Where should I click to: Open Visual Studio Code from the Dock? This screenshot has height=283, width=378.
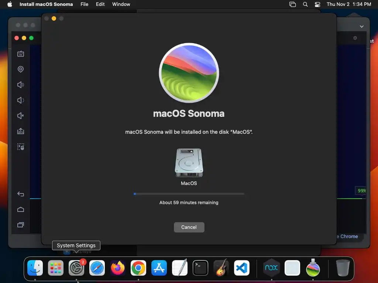point(242,268)
